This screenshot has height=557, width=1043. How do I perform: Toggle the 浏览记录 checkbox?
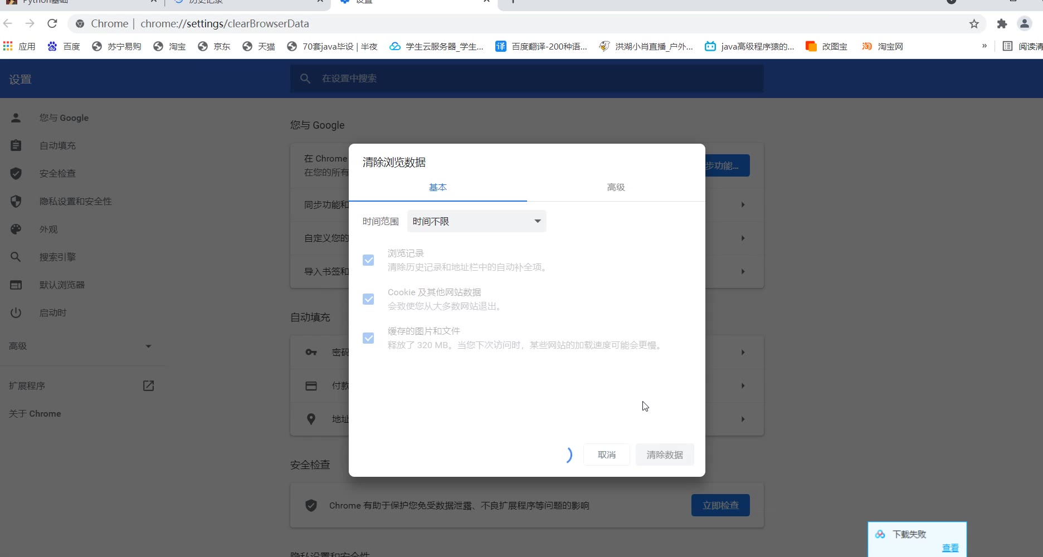click(368, 260)
